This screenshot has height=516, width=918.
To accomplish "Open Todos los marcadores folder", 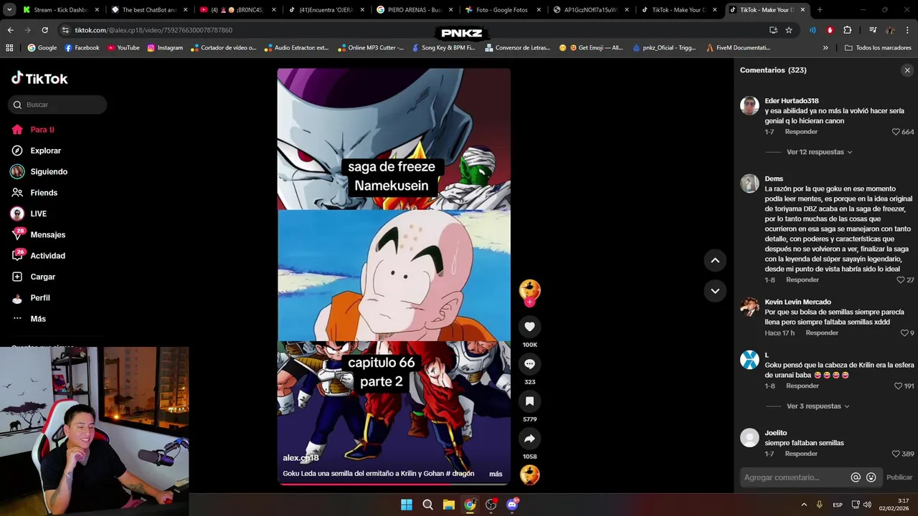I will [x=877, y=48].
